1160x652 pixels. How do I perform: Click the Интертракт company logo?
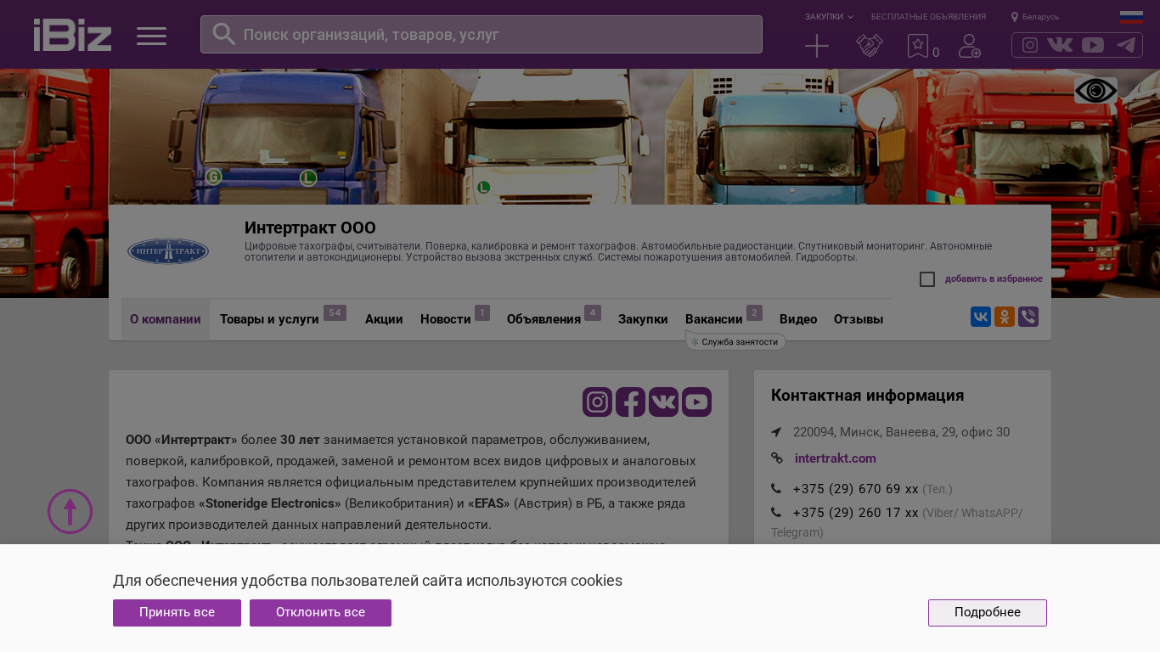tap(168, 251)
